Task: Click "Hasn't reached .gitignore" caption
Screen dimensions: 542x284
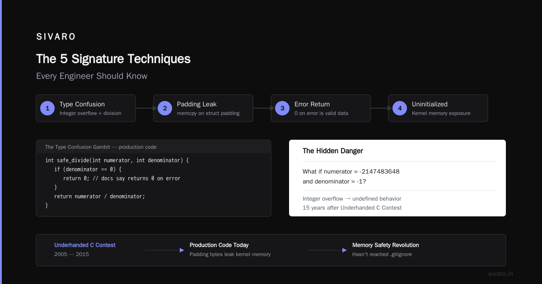Action: click(x=382, y=254)
